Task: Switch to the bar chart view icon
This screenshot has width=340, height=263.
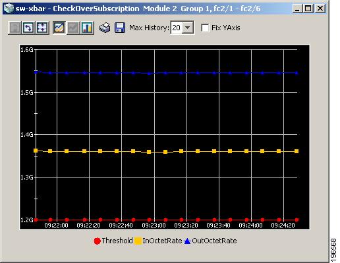Action: click(88, 28)
